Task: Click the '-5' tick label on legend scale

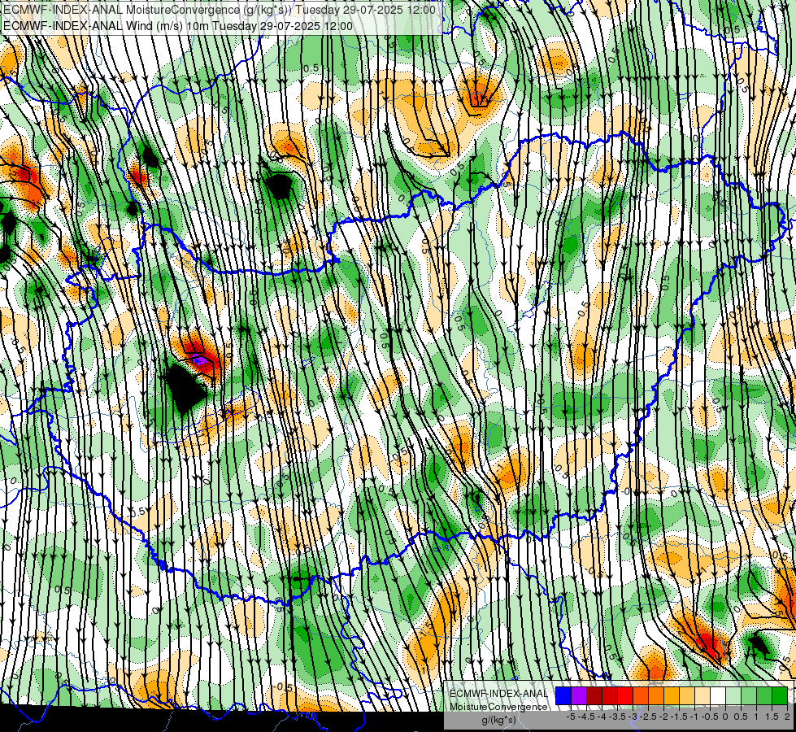Action: (x=571, y=717)
